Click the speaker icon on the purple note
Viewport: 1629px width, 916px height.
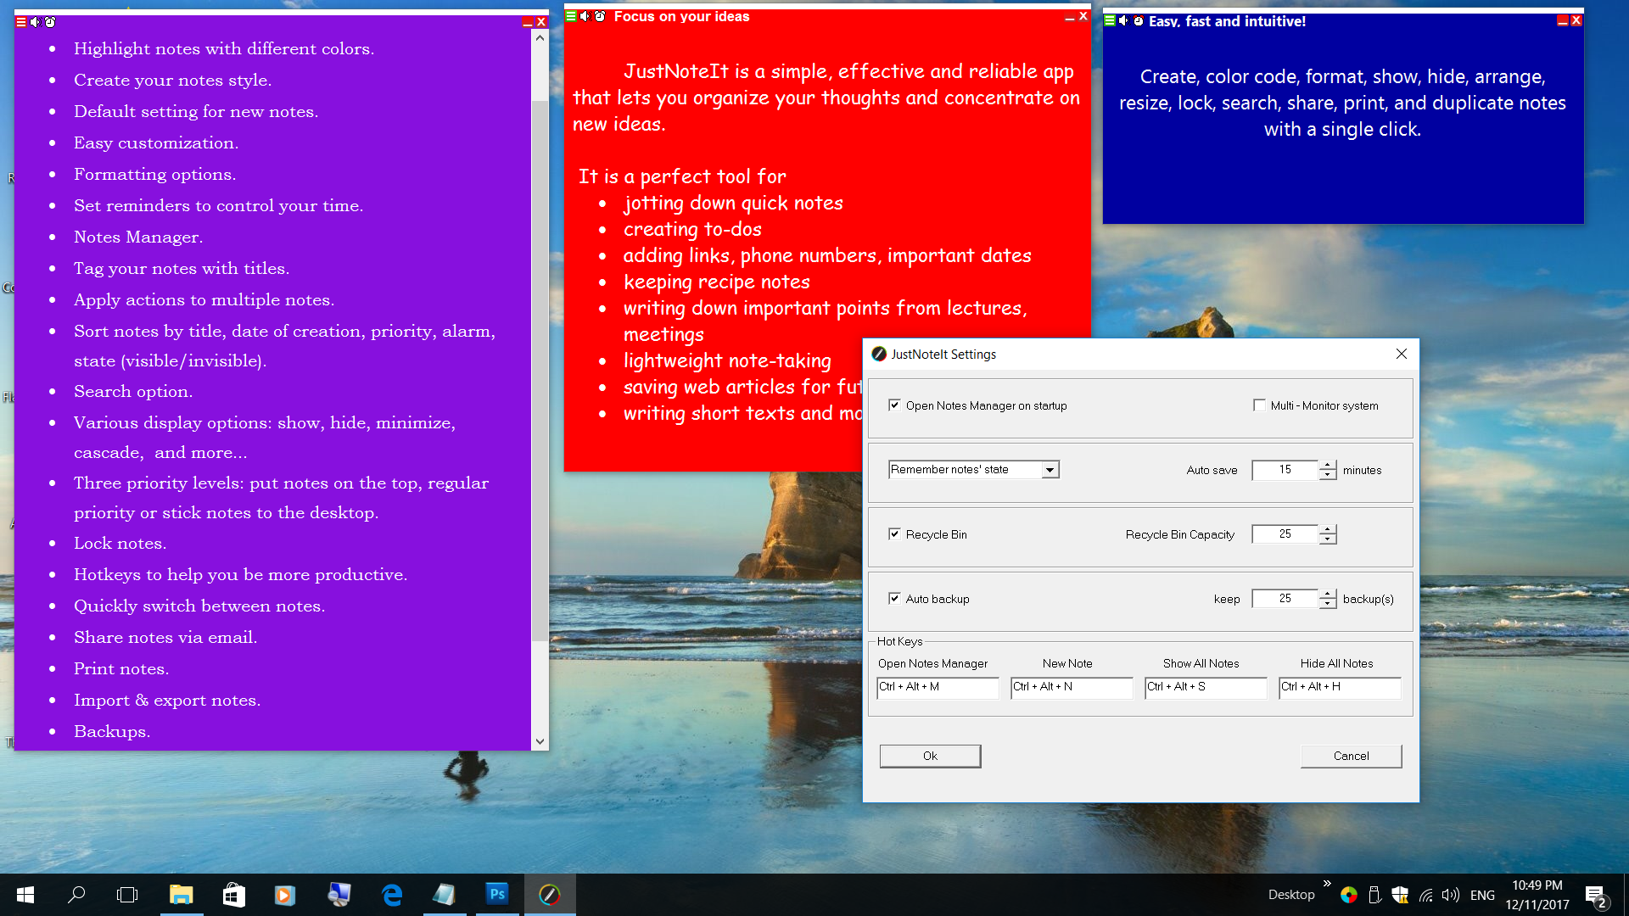pyautogui.click(x=35, y=23)
